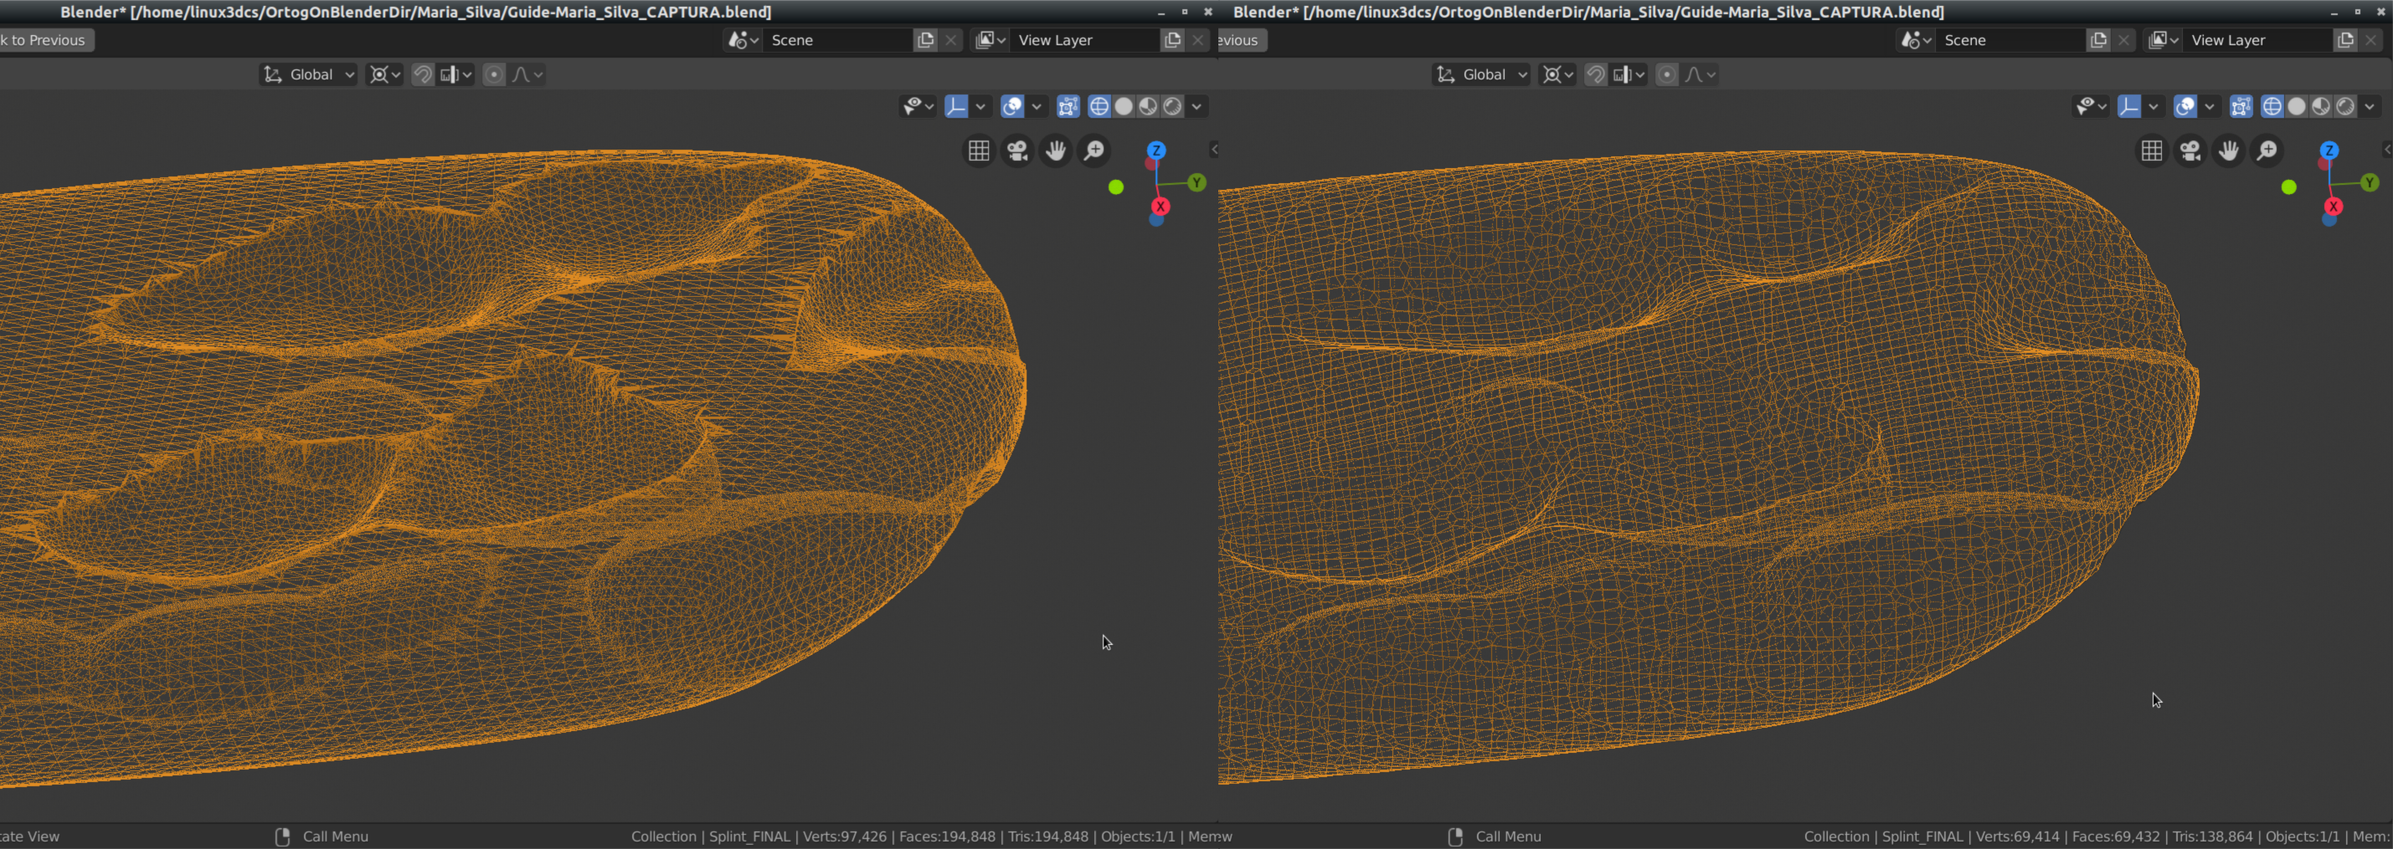Screen dimensions: 2393x849
Task: Select Solid shading in right window
Action: [2297, 107]
